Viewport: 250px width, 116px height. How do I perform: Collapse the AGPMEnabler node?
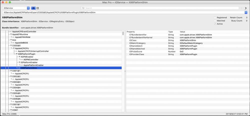pos(19,57)
